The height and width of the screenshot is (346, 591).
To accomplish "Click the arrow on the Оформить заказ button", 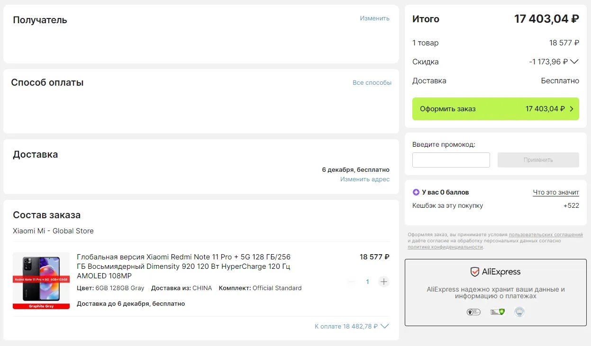I will pos(572,109).
